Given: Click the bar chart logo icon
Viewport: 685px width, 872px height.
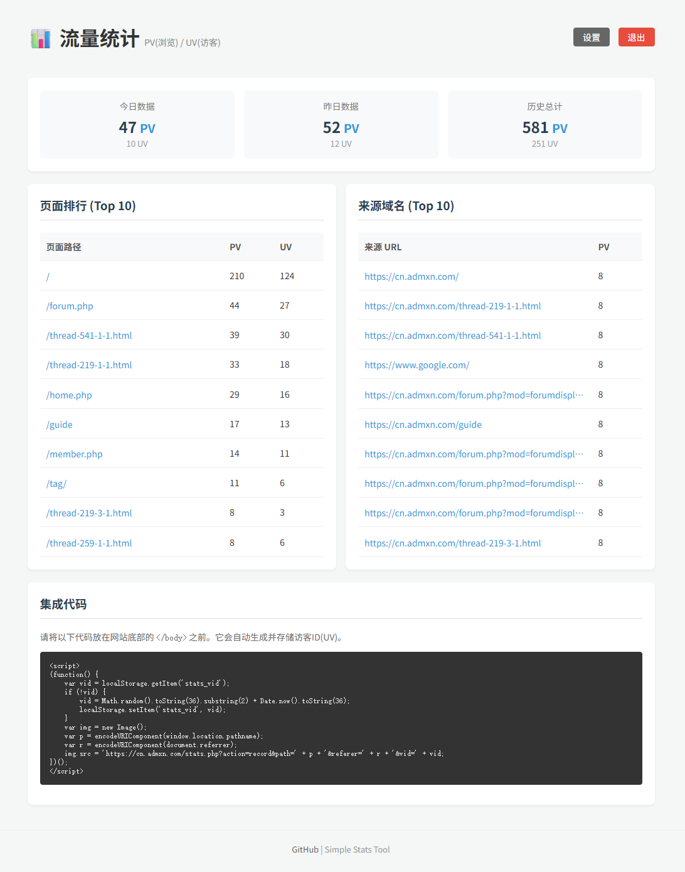Looking at the screenshot, I should (40, 38).
